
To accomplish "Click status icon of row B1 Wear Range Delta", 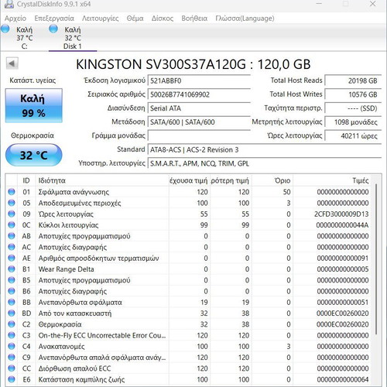I will click(x=12, y=269).
